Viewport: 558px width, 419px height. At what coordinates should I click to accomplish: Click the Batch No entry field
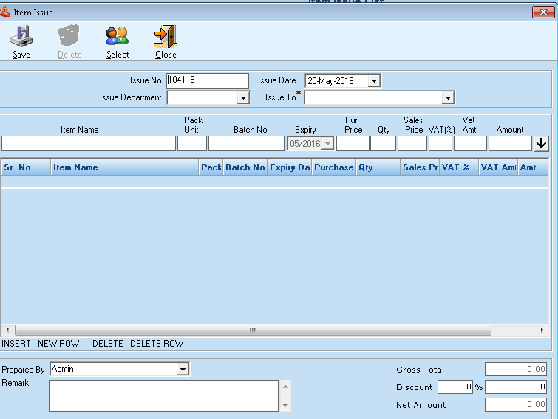tap(246, 144)
